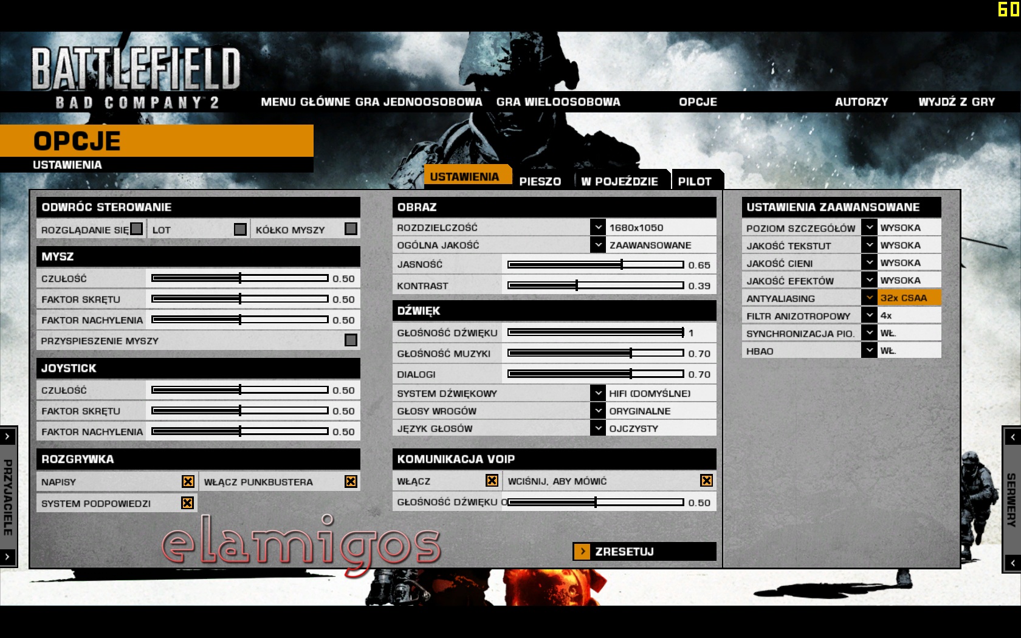The width and height of the screenshot is (1021, 638).
Task: Click the upper arrow on the Przyjaciele side panel
Action: pyautogui.click(x=7, y=436)
